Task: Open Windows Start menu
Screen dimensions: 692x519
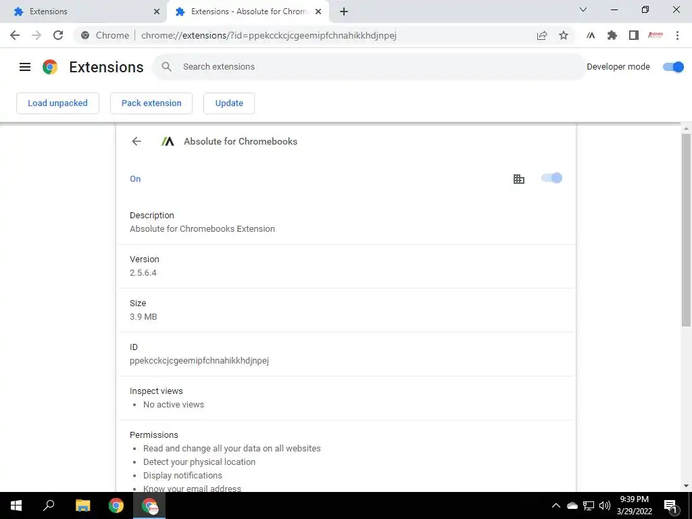Action: coord(16,505)
